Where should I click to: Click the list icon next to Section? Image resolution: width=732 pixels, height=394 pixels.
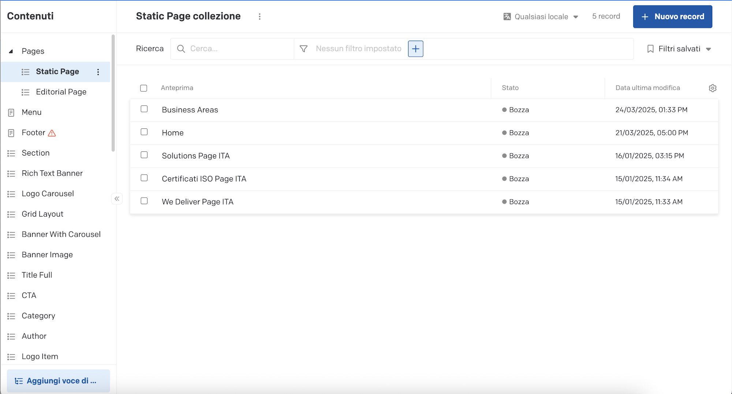point(11,153)
